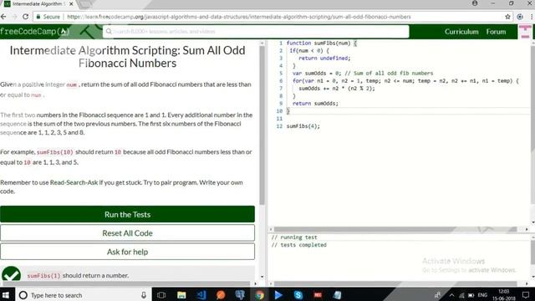
Task: Click code line 'return sumOdds;'
Action: point(315,104)
